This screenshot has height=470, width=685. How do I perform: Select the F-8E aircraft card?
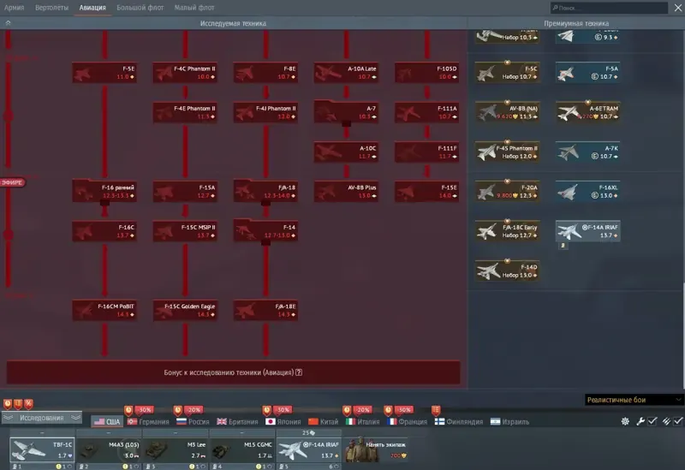[265, 73]
